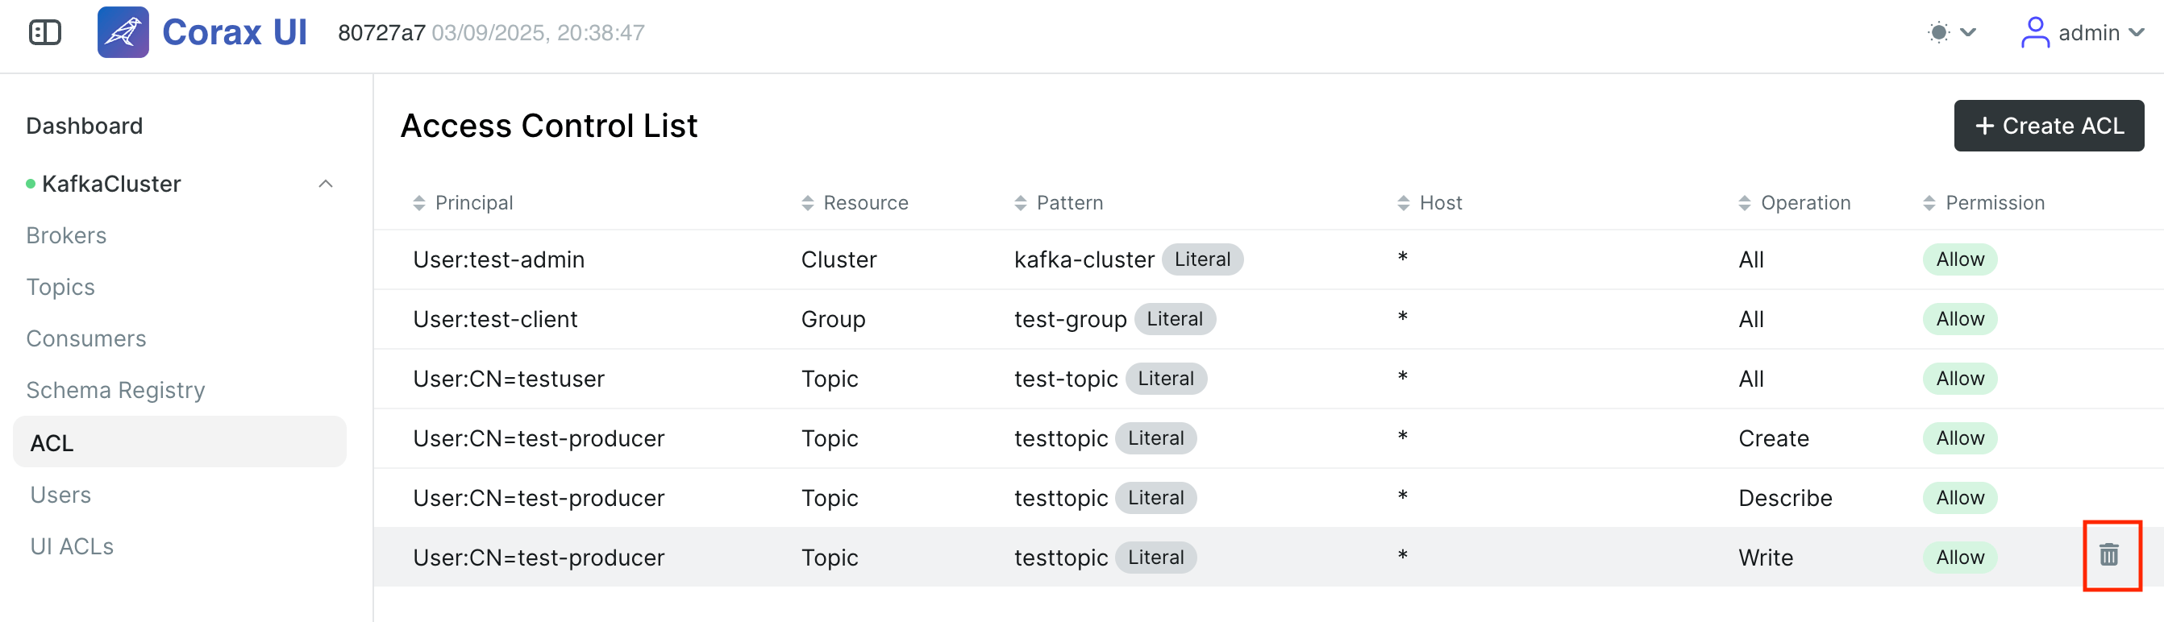Open Brokers in sidebar

[66, 236]
